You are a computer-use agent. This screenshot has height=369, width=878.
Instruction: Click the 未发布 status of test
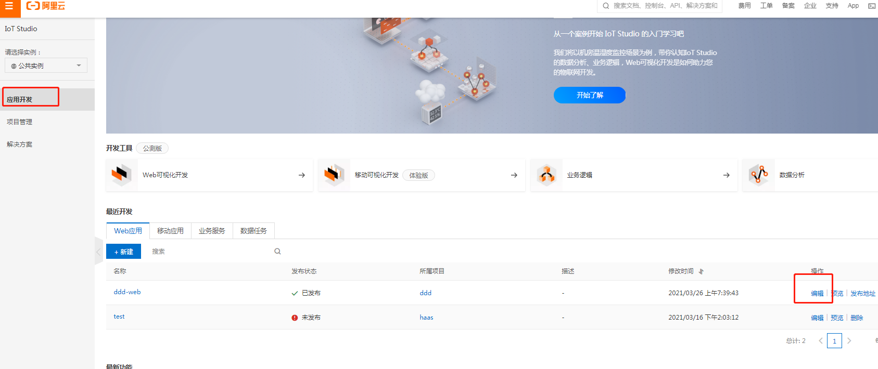306,318
